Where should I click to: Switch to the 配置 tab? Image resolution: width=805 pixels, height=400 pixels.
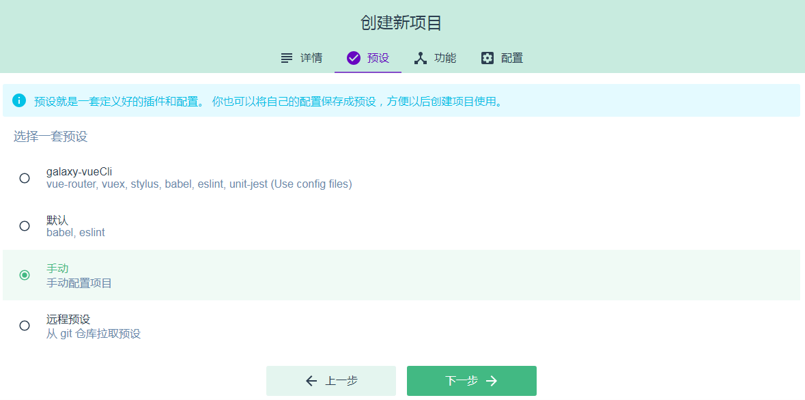tap(511, 58)
